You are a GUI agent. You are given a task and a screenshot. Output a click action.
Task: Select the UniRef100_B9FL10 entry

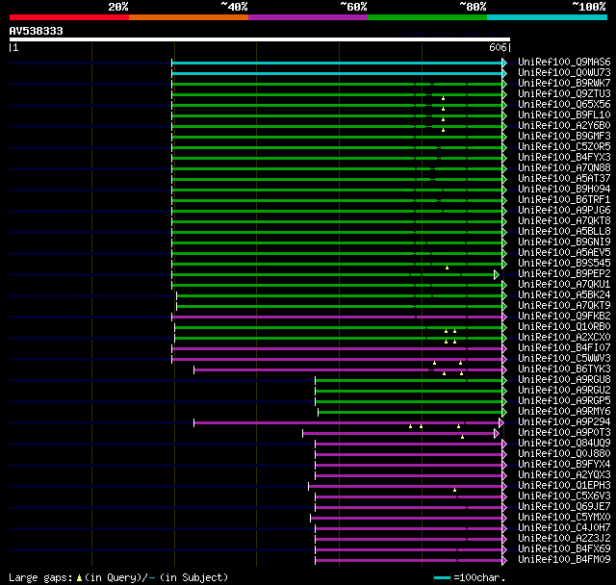point(564,115)
